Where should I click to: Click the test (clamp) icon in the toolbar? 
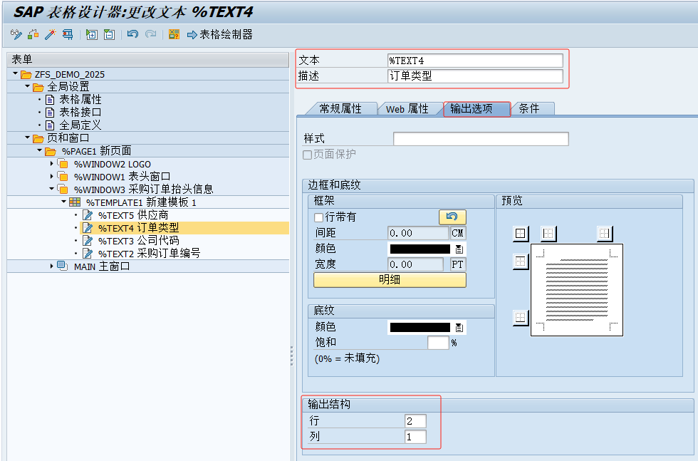[x=68, y=34]
